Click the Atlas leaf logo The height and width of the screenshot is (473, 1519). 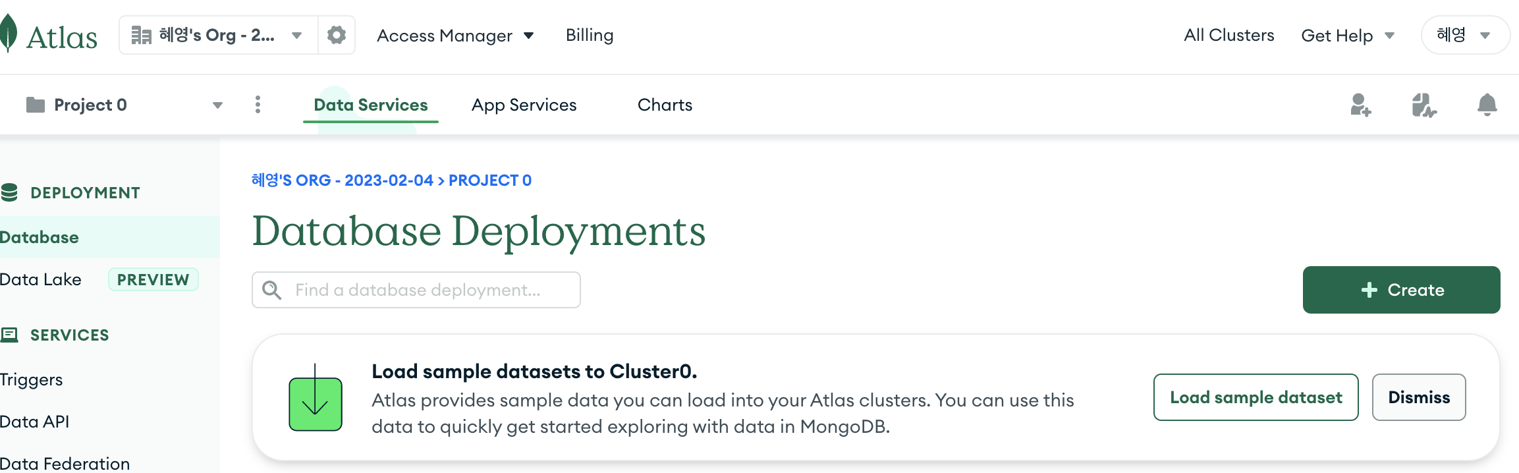pyautogui.click(x=8, y=34)
